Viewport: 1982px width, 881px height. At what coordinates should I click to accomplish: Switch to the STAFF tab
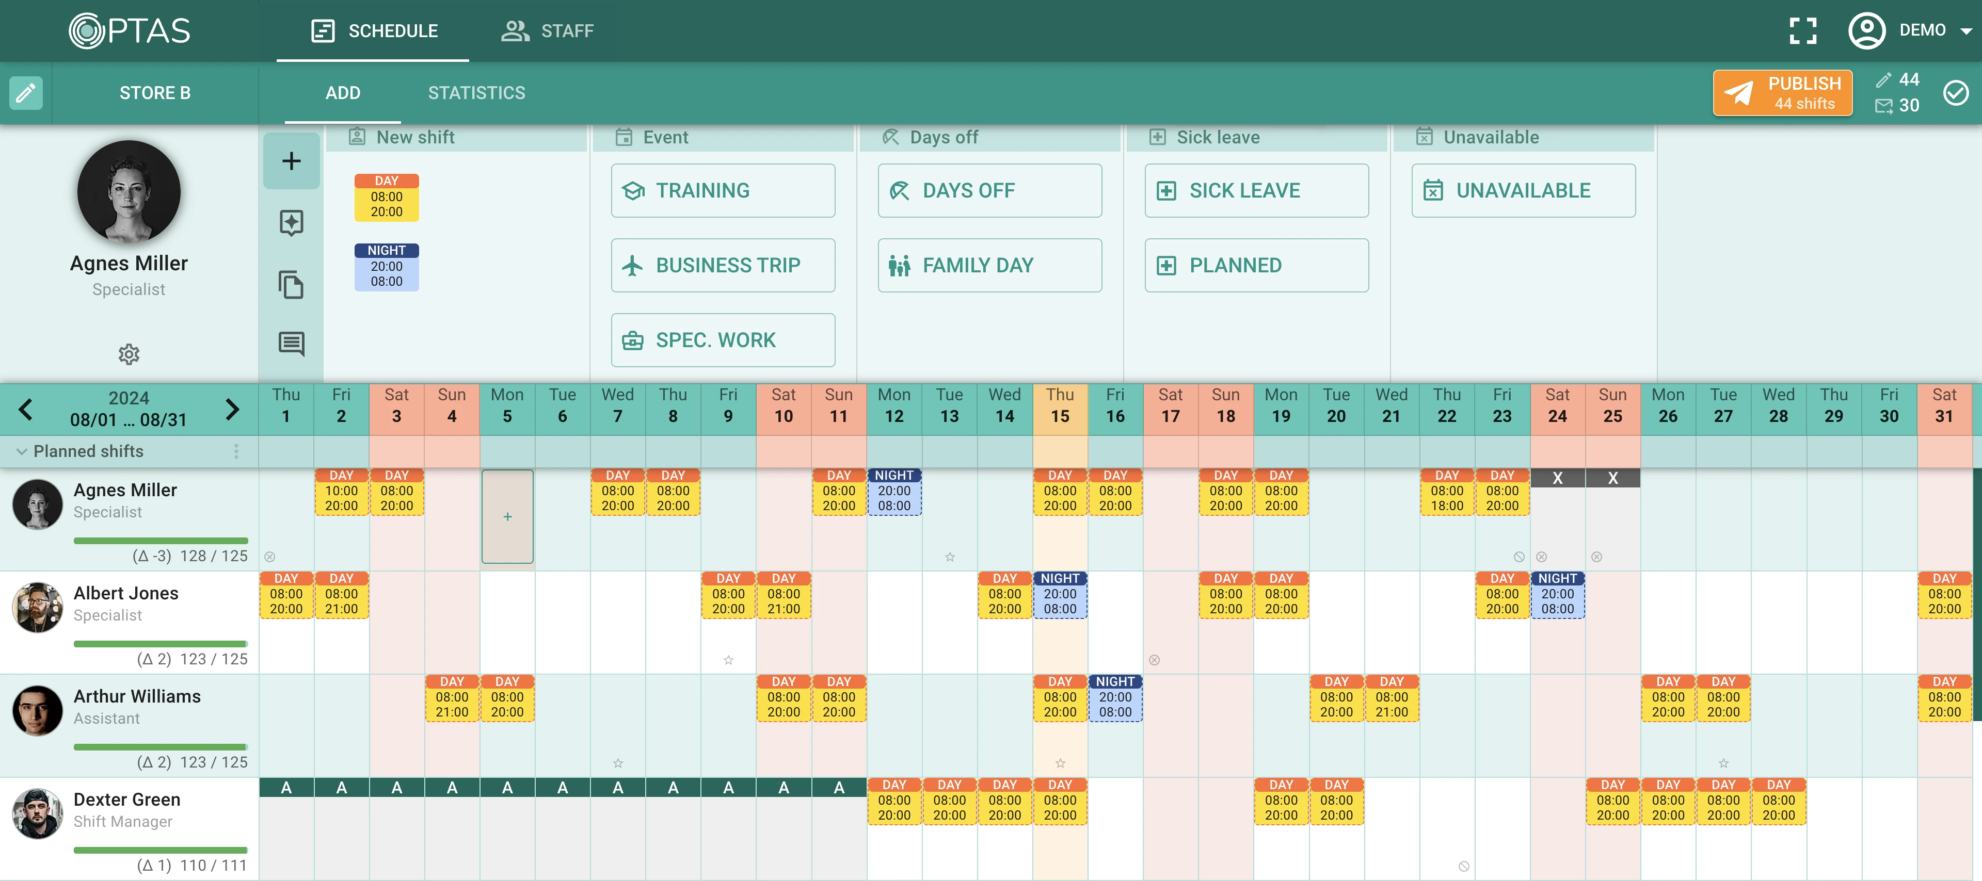[547, 31]
